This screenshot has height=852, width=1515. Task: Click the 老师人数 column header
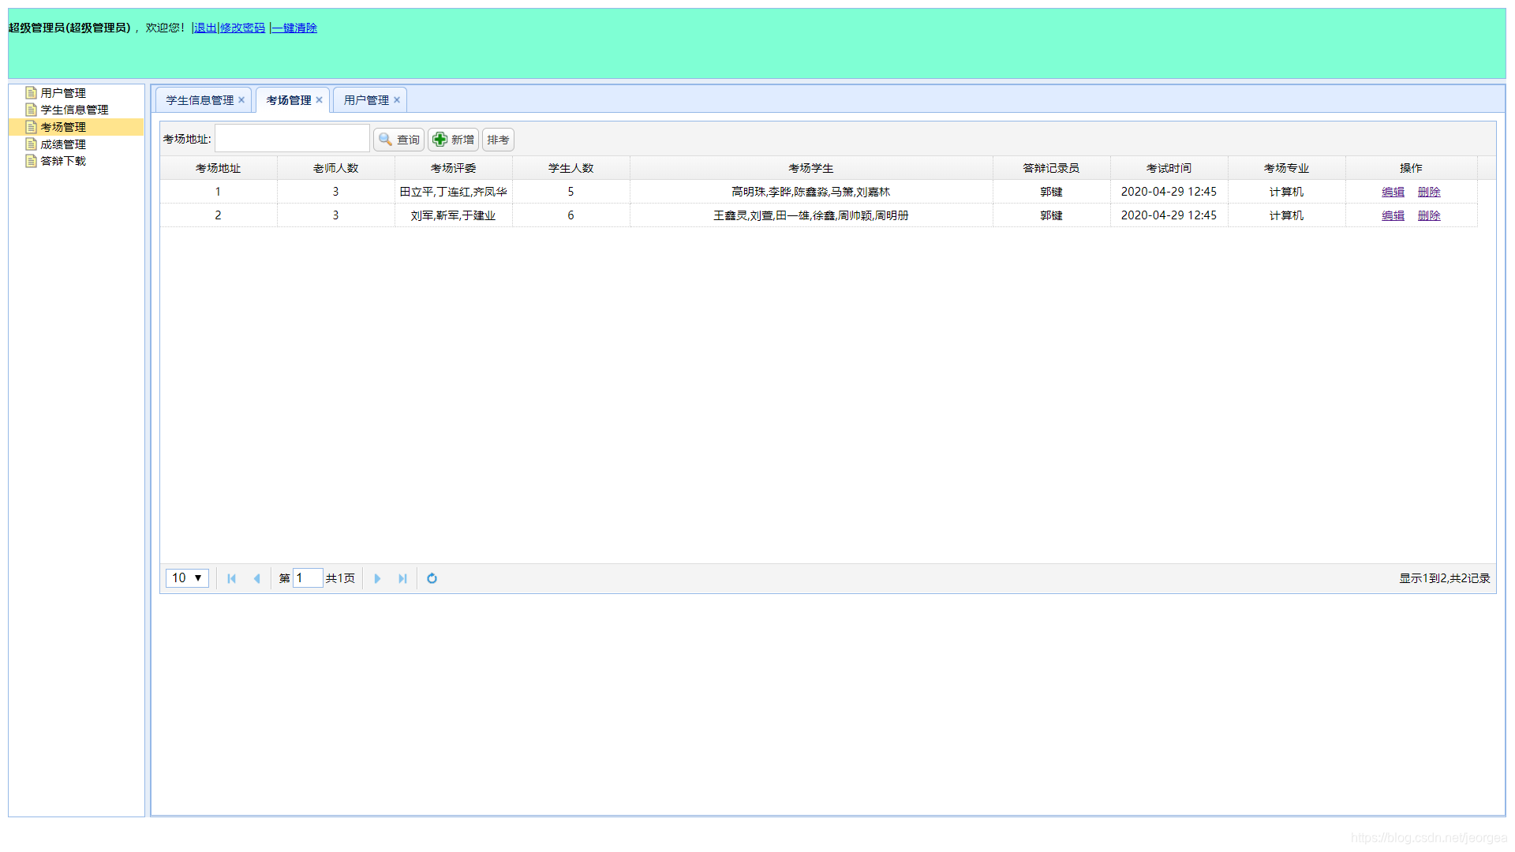[335, 168]
